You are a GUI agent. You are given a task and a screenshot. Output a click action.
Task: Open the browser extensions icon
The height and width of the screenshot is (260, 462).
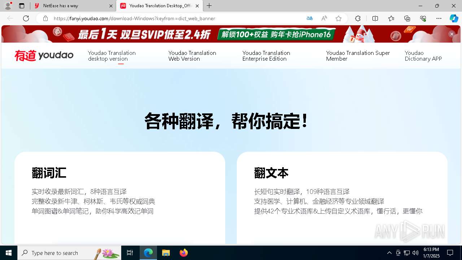tap(358, 18)
